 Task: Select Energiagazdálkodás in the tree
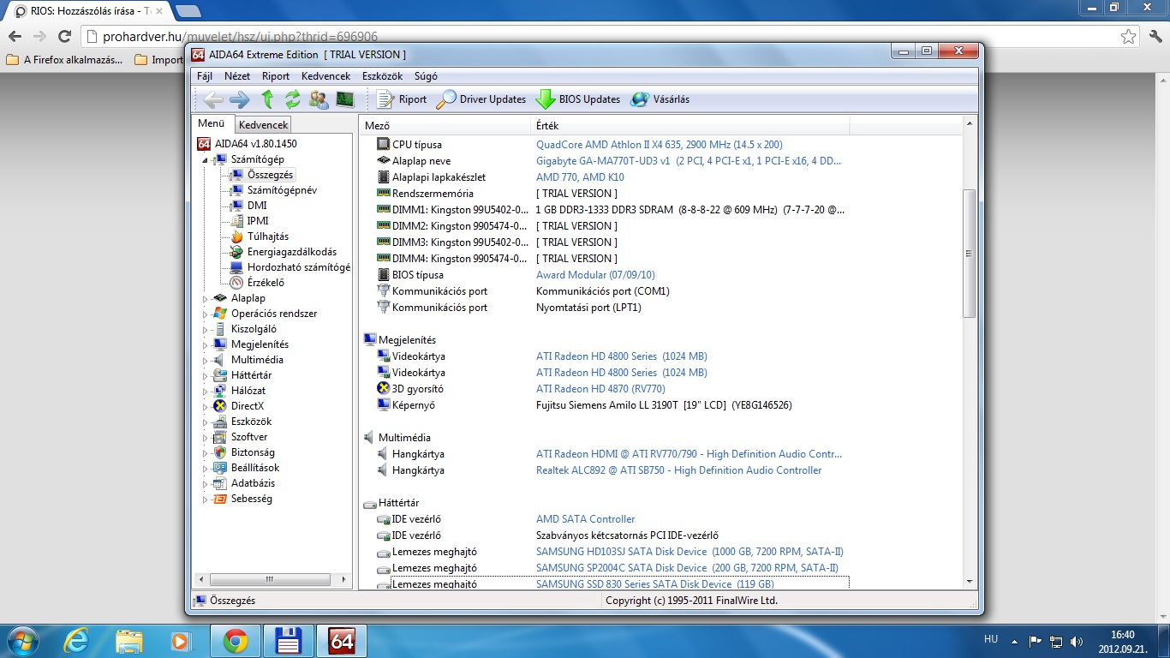coord(292,252)
